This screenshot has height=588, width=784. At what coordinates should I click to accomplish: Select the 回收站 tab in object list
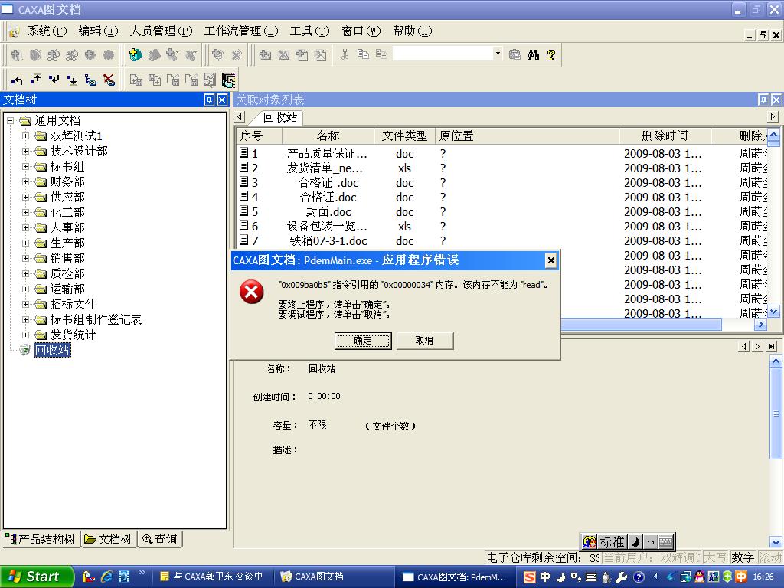point(280,117)
